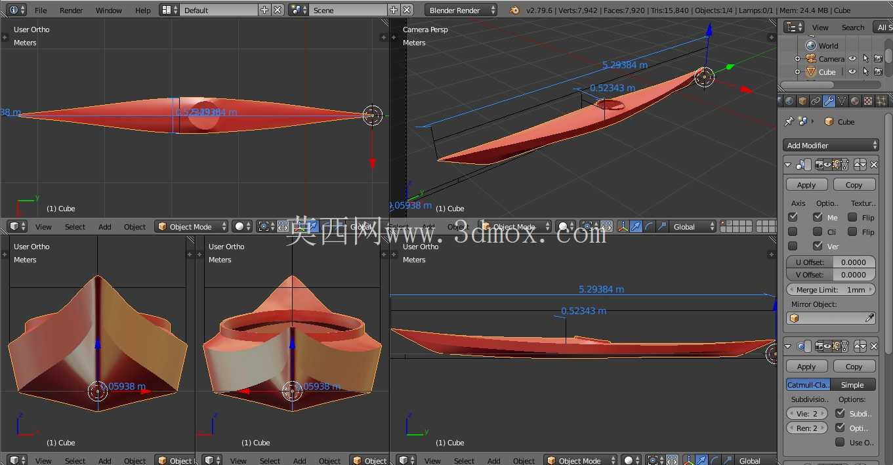Click the Render subdivisions value 2
Image resolution: width=893 pixels, height=465 pixels.
pos(807,428)
